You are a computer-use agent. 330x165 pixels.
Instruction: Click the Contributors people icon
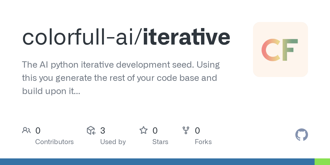[26, 130]
